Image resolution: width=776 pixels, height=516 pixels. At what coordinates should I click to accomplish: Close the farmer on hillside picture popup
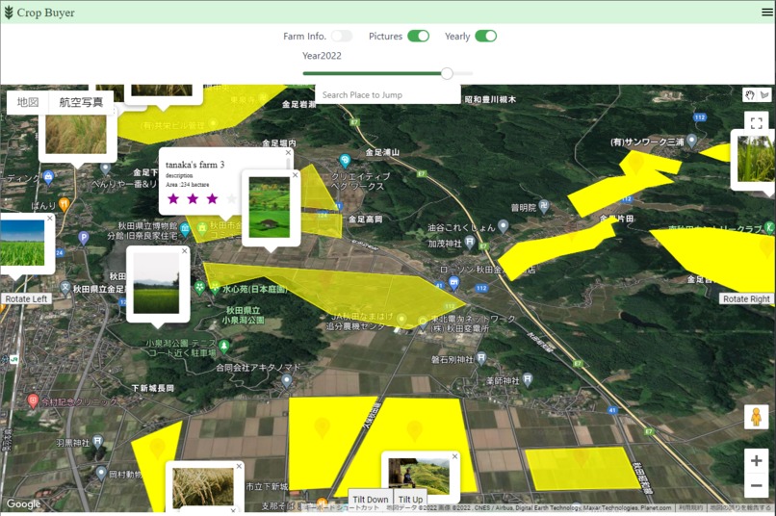tap(454, 456)
